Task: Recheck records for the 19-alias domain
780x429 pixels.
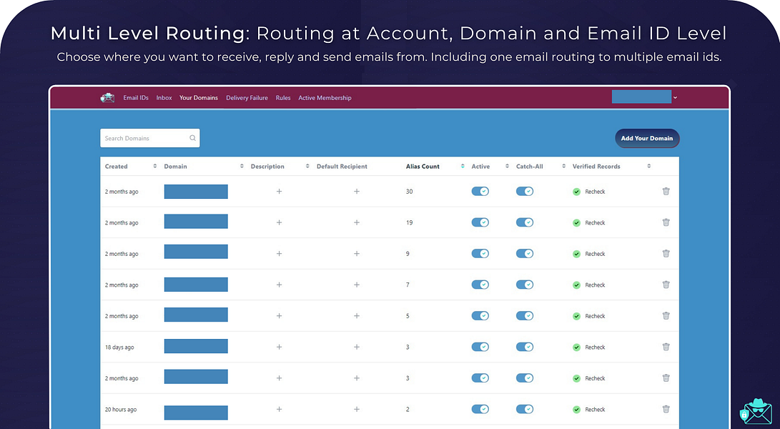Action: 595,223
